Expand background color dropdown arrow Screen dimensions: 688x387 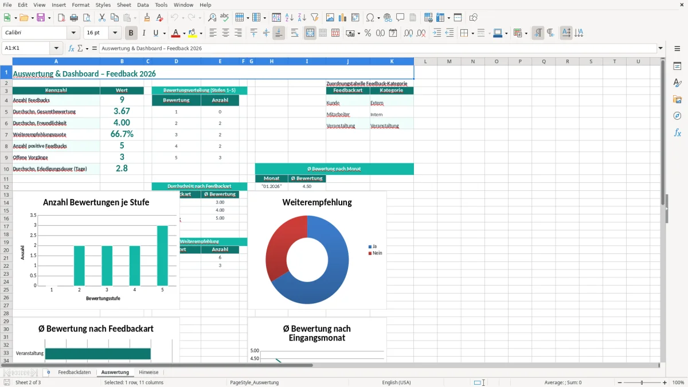(201, 33)
